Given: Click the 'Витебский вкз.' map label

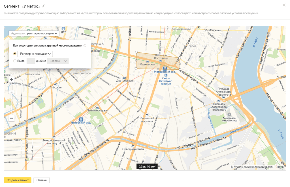Looking at the screenshot, I should [81, 123].
